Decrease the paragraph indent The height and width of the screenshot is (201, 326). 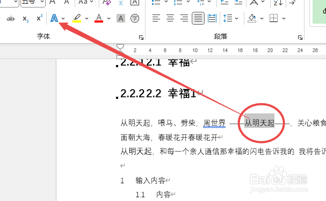pos(224,2)
